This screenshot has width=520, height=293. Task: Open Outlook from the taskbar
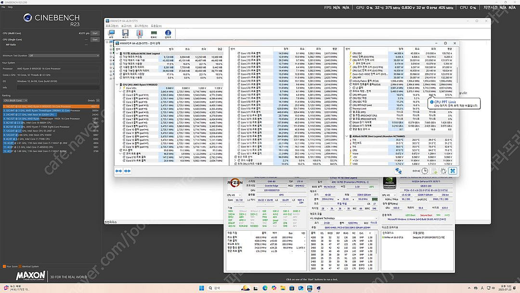coord(301,288)
